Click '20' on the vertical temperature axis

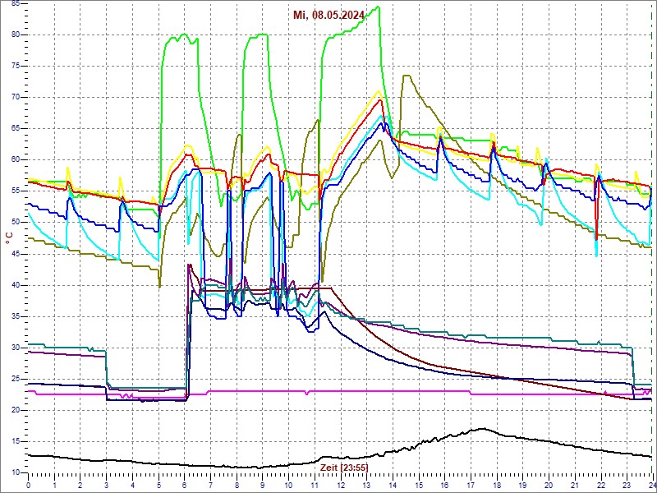pos(16,410)
